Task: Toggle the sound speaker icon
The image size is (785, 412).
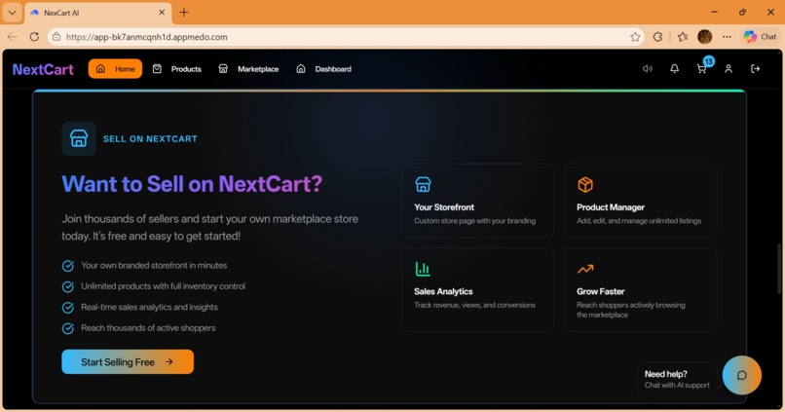Action: coord(648,69)
